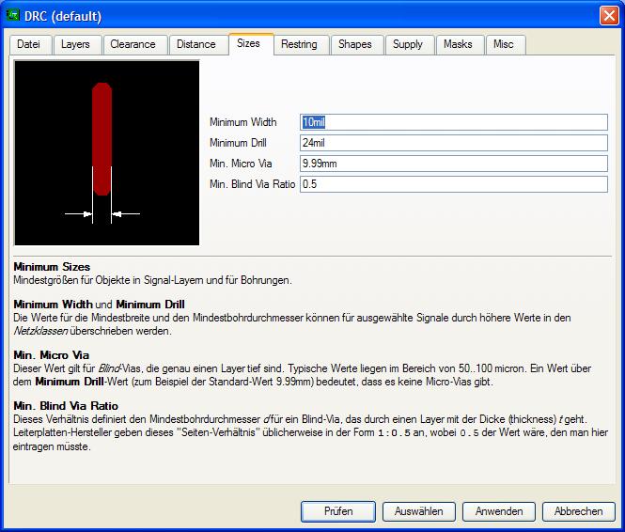Screen dimensions: 625x532
Task: Click the DRC title bar application icon
Action: coord(13,15)
